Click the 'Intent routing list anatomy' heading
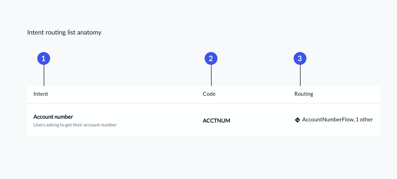The width and height of the screenshot is (397, 179). click(64, 32)
